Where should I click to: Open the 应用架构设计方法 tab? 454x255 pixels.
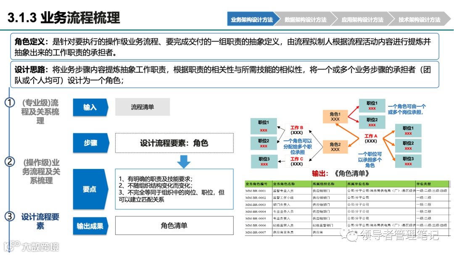pyautogui.click(x=362, y=20)
